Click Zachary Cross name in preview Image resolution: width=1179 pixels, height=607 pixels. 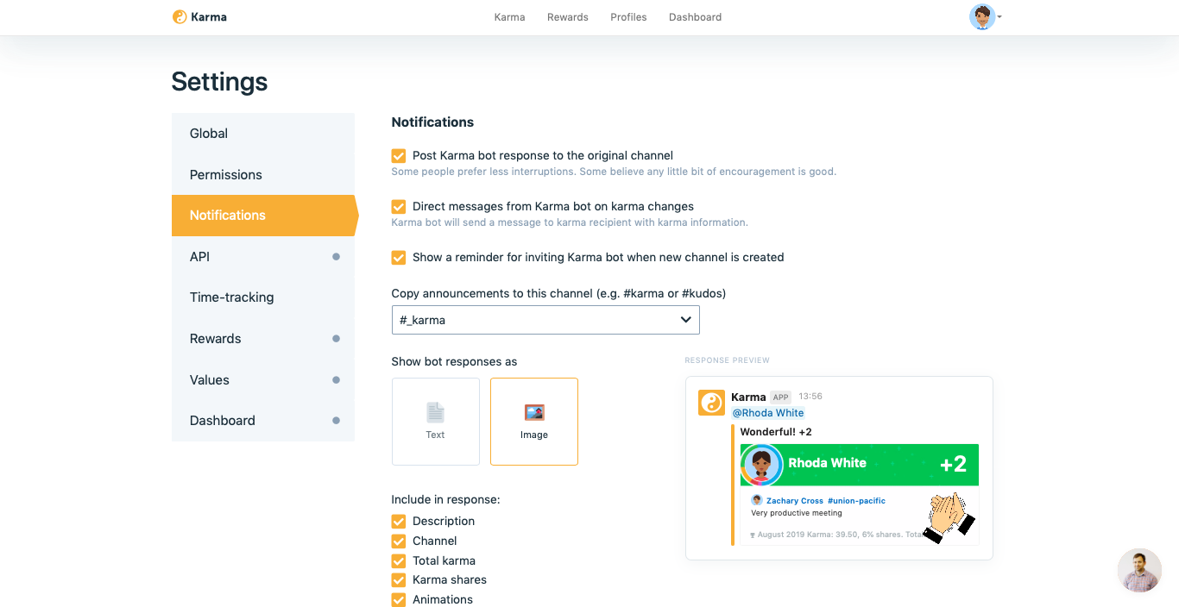[x=795, y=501]
